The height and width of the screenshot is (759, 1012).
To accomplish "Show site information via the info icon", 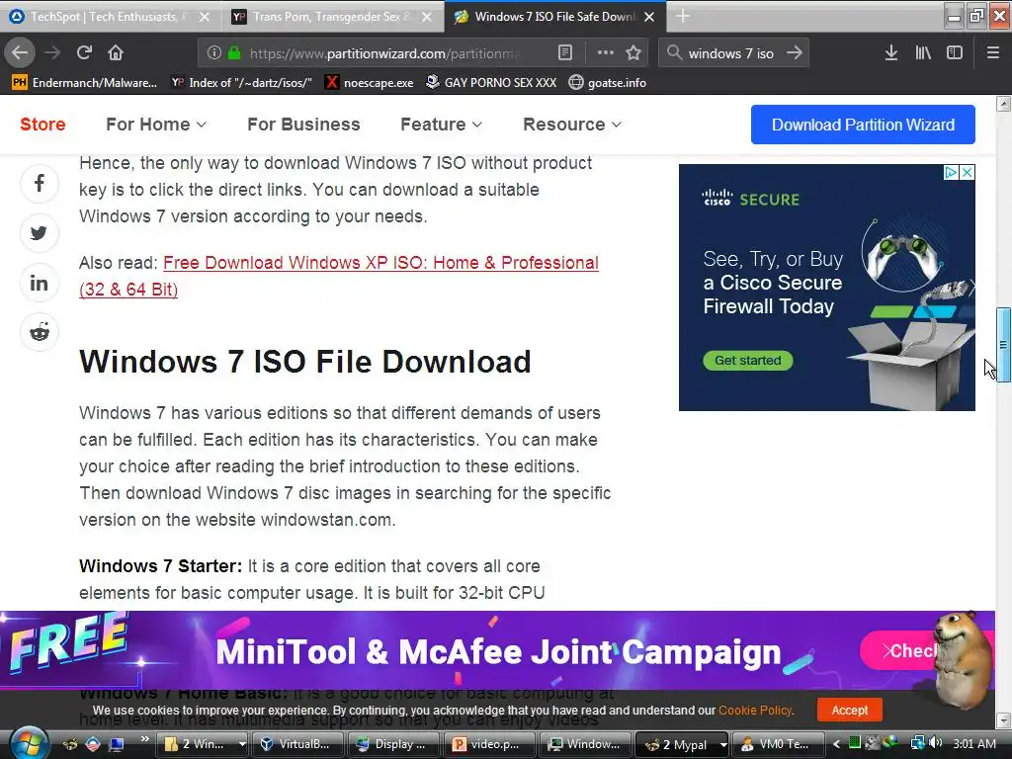I will (x=214, y=53).
